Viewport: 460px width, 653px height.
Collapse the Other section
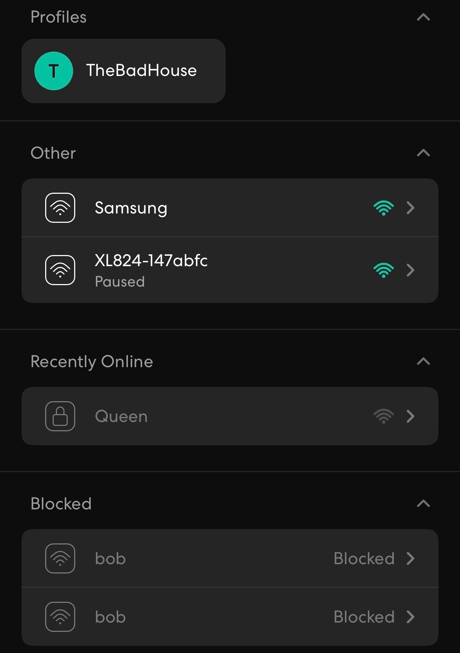tap(423, 153)
